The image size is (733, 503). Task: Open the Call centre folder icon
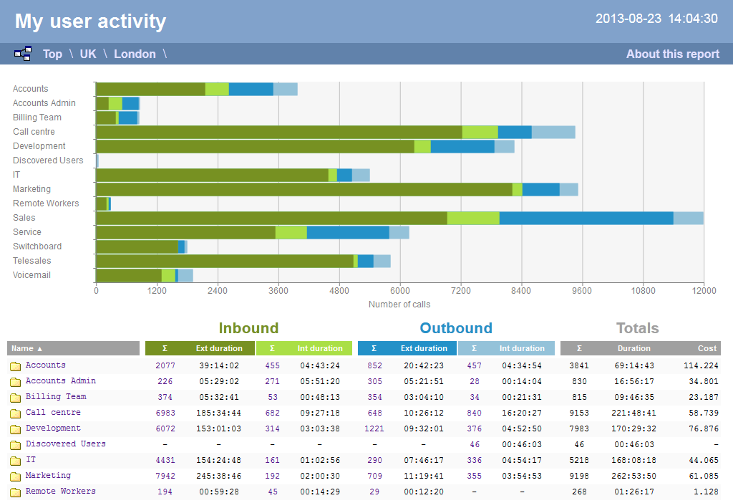point(14,412)
